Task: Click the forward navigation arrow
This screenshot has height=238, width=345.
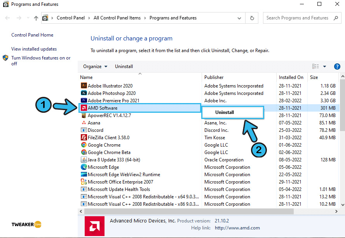Action: (x=19, y=18)
